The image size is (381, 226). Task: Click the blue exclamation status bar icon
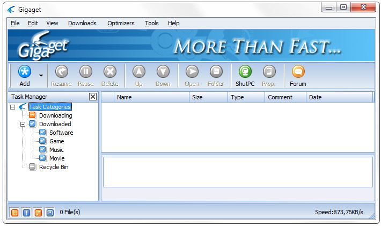26,213
